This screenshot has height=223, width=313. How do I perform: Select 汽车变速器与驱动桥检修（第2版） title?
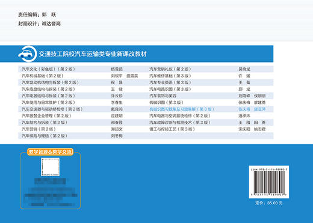point(52,109)
